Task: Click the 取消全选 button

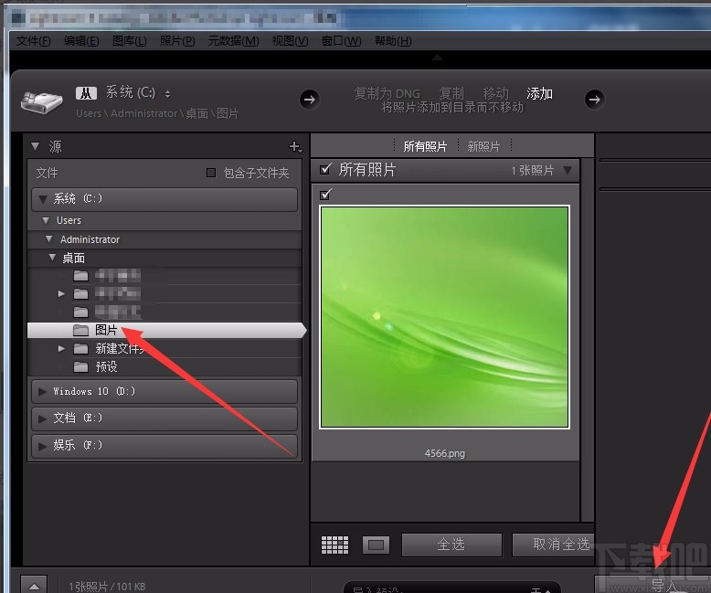Action: [553, 545]
